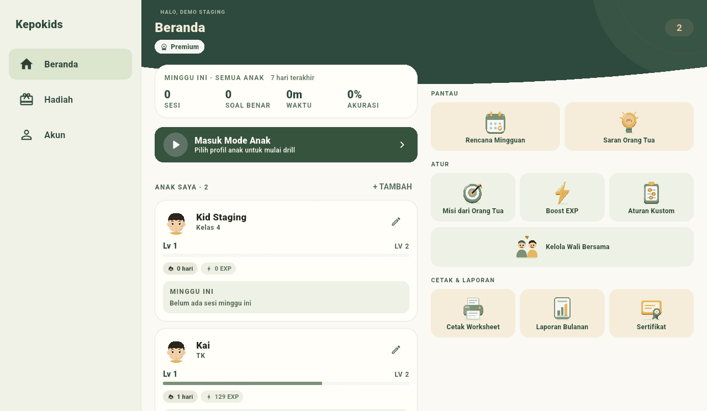Open Akun in the sidebar
The height and width of the screenshot is (411, 707).
(70, 135)
